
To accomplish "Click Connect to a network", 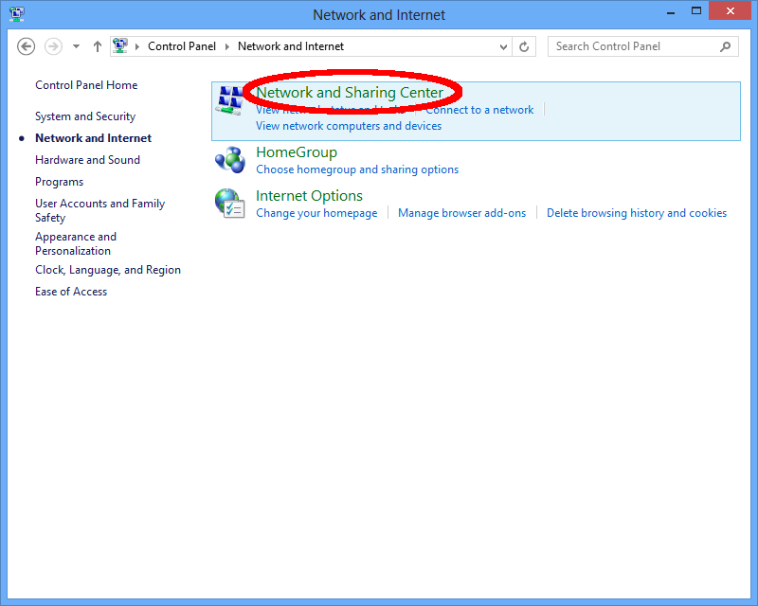I will click(x=479, y=110).
